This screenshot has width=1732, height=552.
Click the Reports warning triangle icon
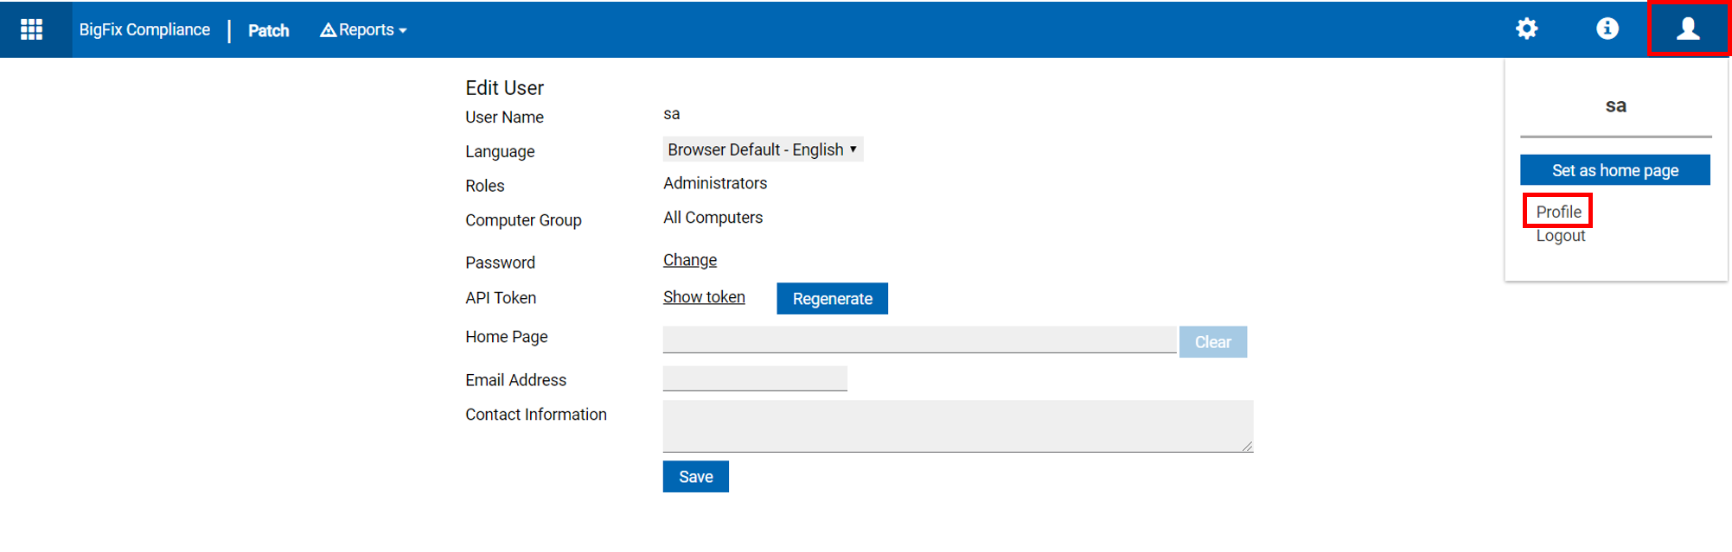click(x=328, y=30)
